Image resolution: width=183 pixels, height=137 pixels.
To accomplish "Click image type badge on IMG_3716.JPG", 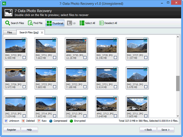I will pos(146,69).
